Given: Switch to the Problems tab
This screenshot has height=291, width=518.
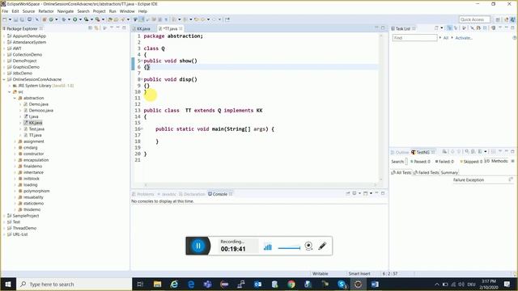Looking at the screenshot, I should pyautogui.click(x=143, y=194).
